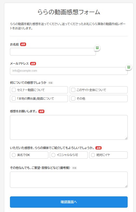Tick the その他 checkbox
The height and width of the screenshot is (212, 136).
pyautogui.click(x=73, y=98)
